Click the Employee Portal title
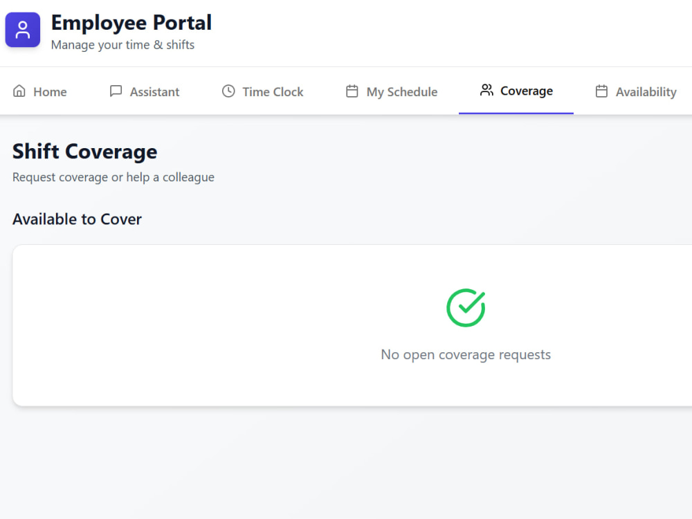 (x=131, y=23)
